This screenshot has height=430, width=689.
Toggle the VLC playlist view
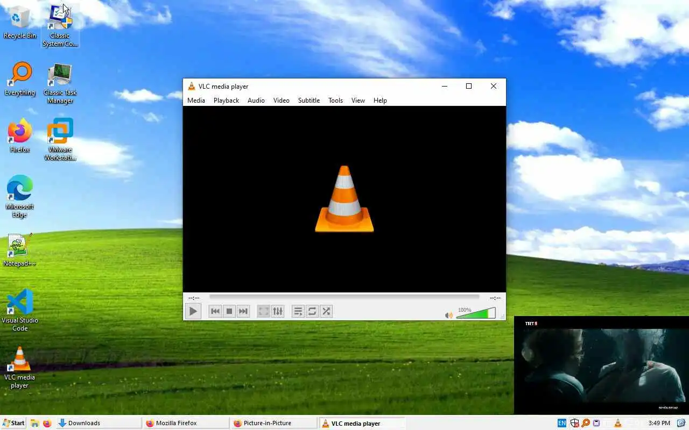click(x=298, y=311)
